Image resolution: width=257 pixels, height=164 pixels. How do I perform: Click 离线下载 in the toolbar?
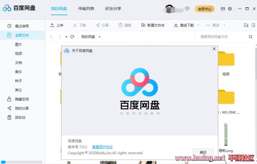tap(184, 25)
